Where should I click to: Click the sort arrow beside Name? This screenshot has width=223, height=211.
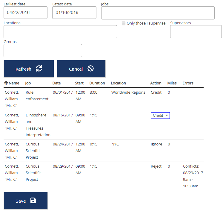coord(6,83)
